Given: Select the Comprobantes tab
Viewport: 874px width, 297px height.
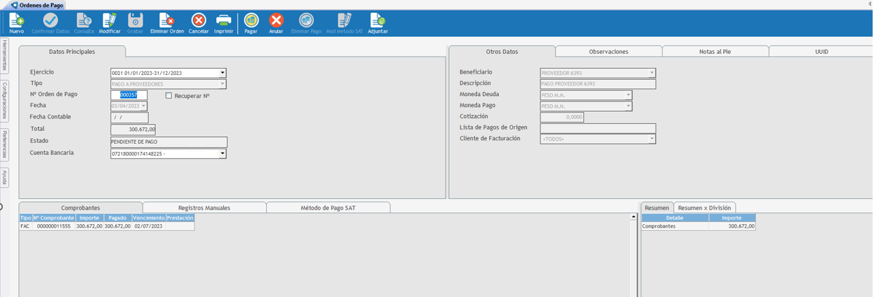Looking at the screenshot, I should point(81,208).
